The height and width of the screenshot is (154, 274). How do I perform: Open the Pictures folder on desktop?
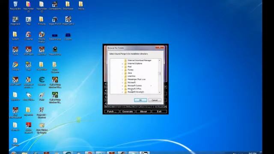click(42, 21)
